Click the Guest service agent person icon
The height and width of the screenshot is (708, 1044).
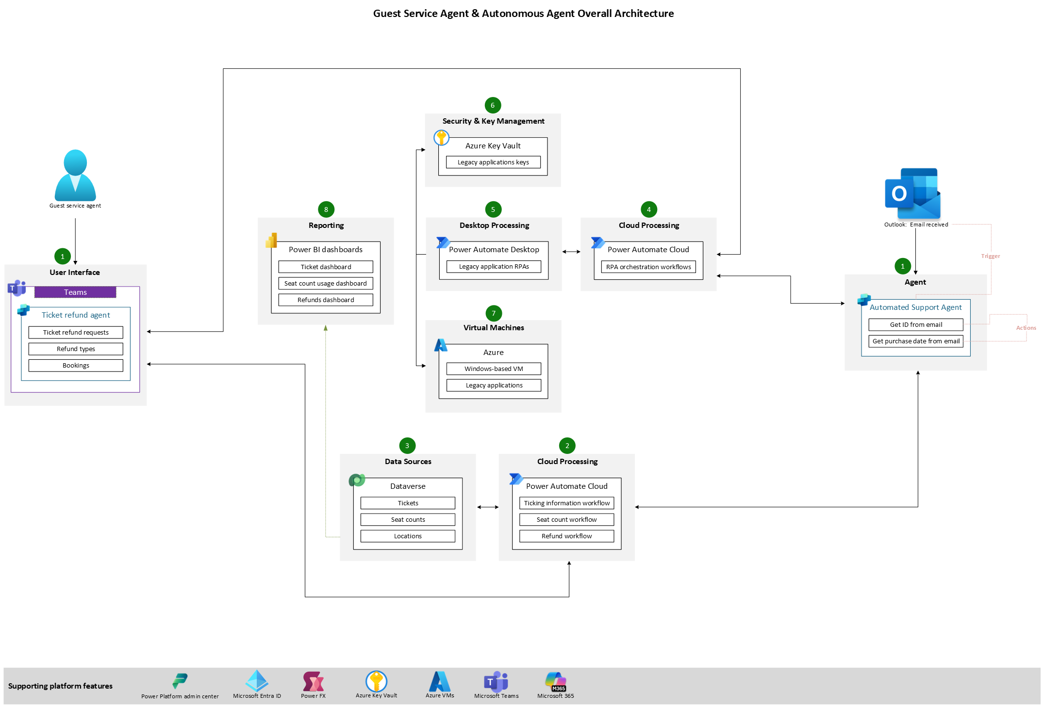coord(75,175)
